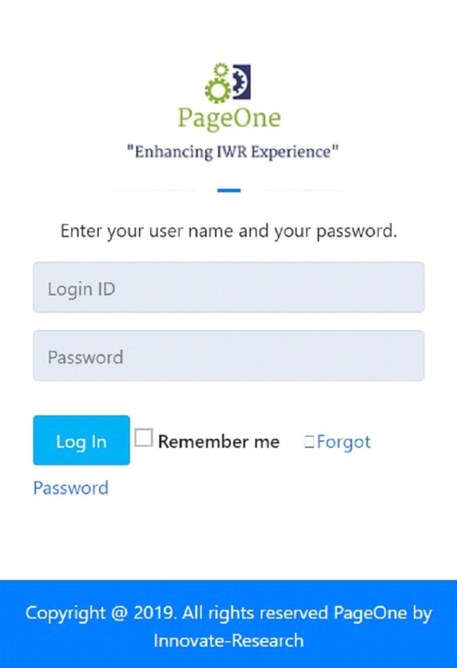457x668 pixels.
Task: Click the blue Password link text below Log In
Action: click(x=71, y=488)
